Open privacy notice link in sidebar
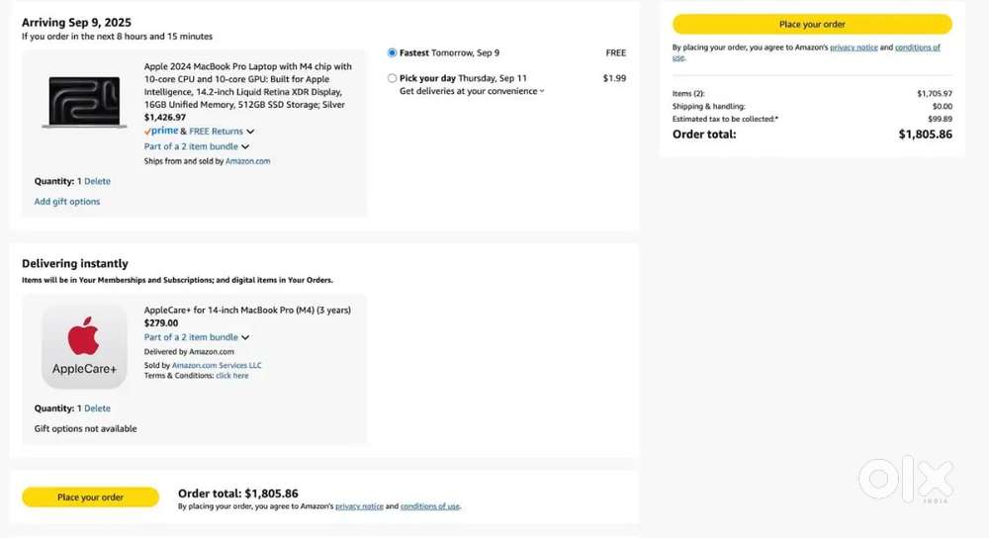This screenshot has height=538, width=989. point(854,47)
